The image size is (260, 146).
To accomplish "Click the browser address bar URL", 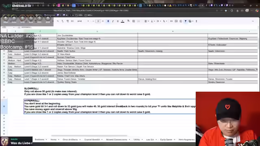I will [91, 11].
